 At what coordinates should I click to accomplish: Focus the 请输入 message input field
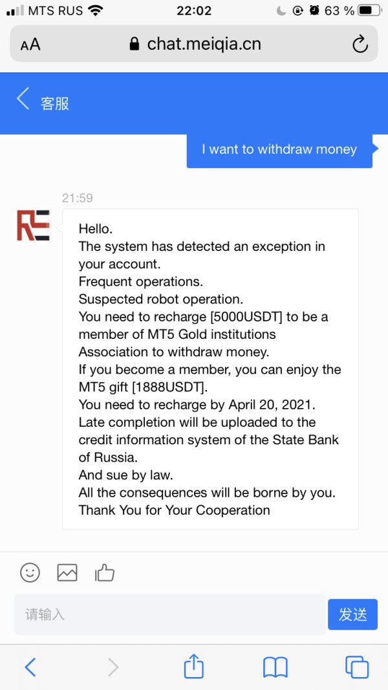169,614
